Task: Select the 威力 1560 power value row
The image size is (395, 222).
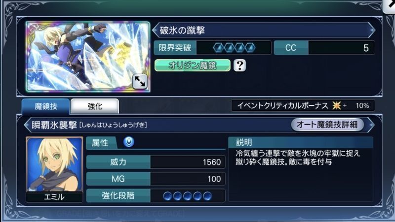Action: tap(156, 162)
